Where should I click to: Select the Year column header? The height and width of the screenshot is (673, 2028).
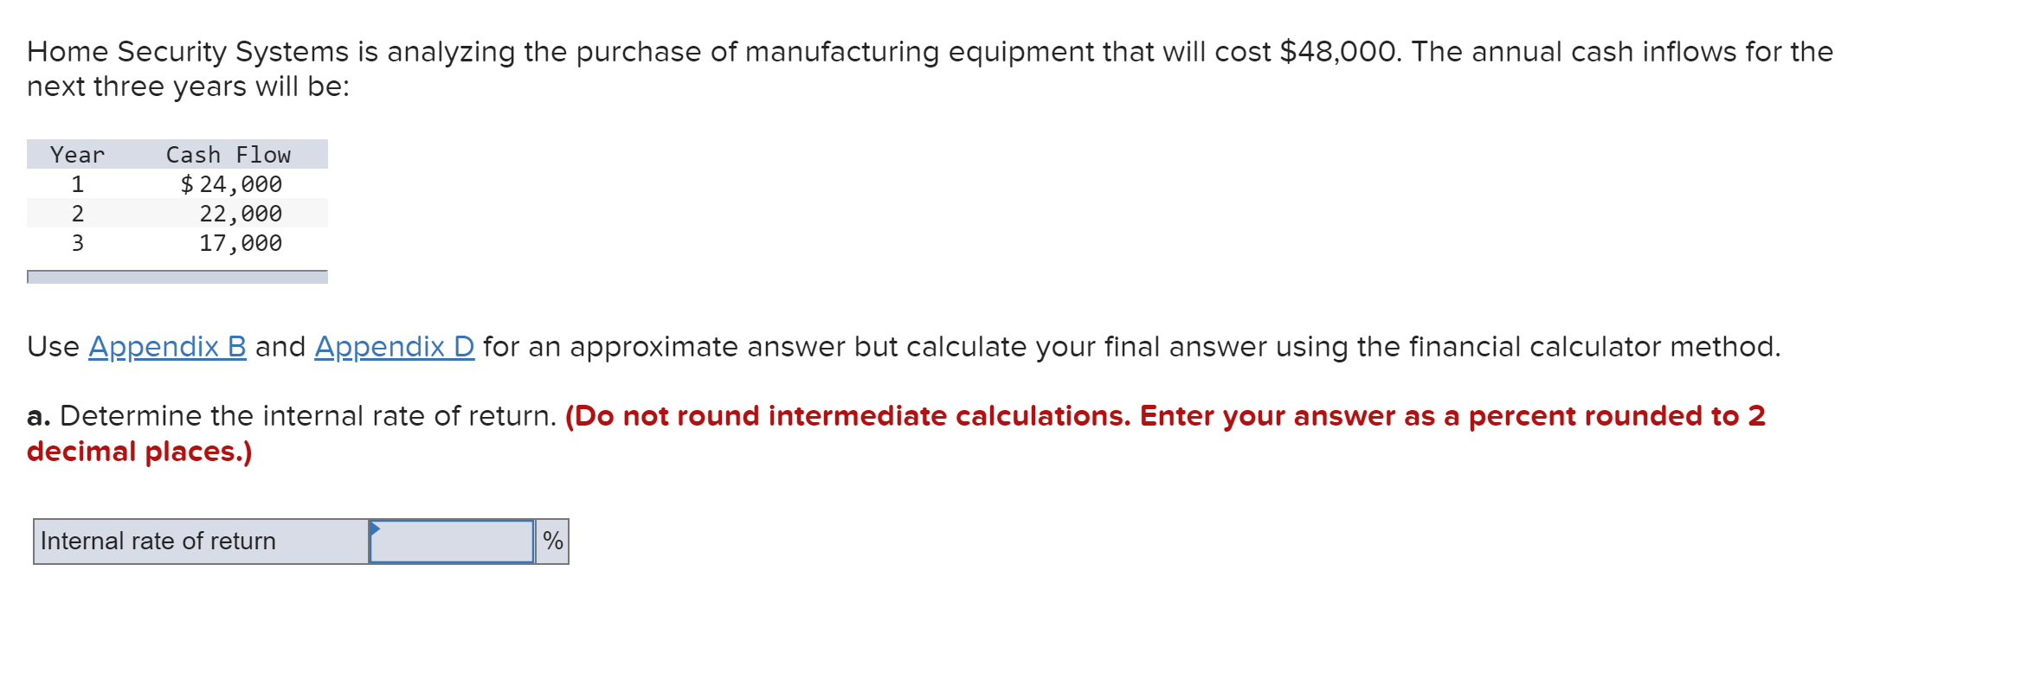(x=76, y=154)
